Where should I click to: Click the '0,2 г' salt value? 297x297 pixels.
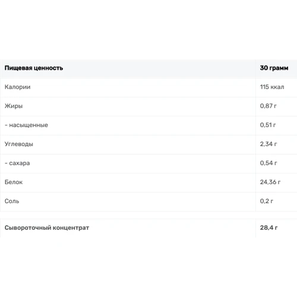[267, 201]
